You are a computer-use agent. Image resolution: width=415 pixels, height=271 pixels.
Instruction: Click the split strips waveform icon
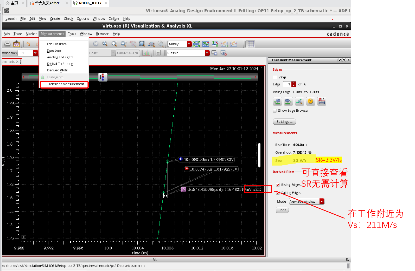196,44
